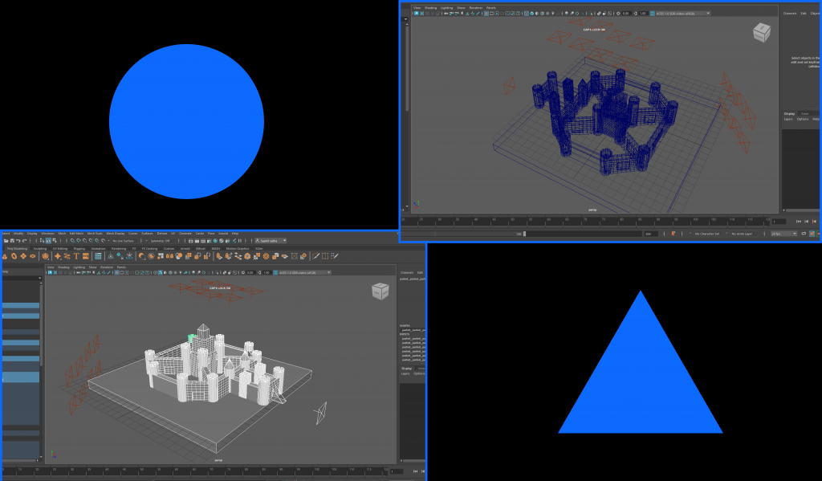This screenshot has width=822, height=481.
Task: Select the Type text tool shelf icon
Action: (77, 257)
